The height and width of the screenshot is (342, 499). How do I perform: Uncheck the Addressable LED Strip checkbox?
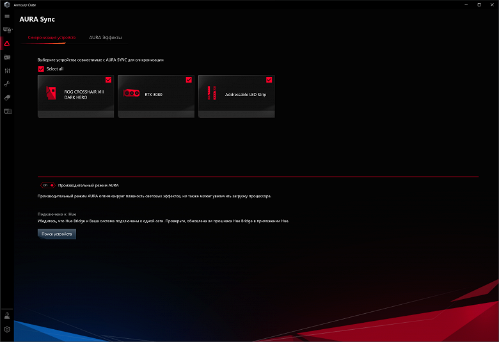269,79
